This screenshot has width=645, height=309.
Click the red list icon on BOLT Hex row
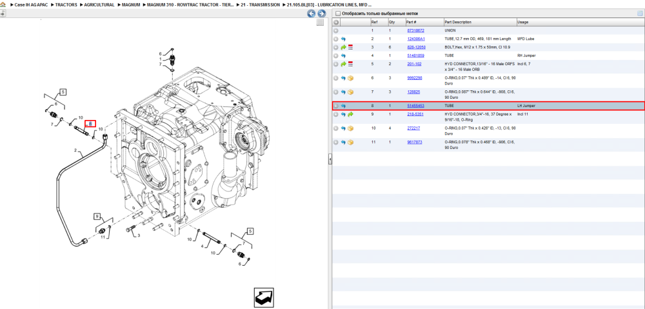(350, 47)
